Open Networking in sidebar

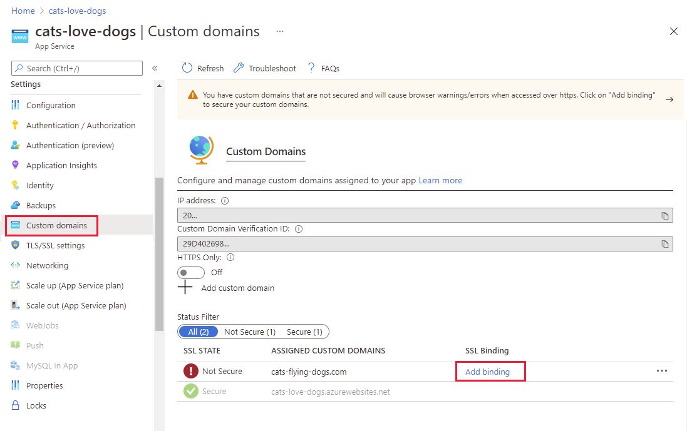coord(47,266)
